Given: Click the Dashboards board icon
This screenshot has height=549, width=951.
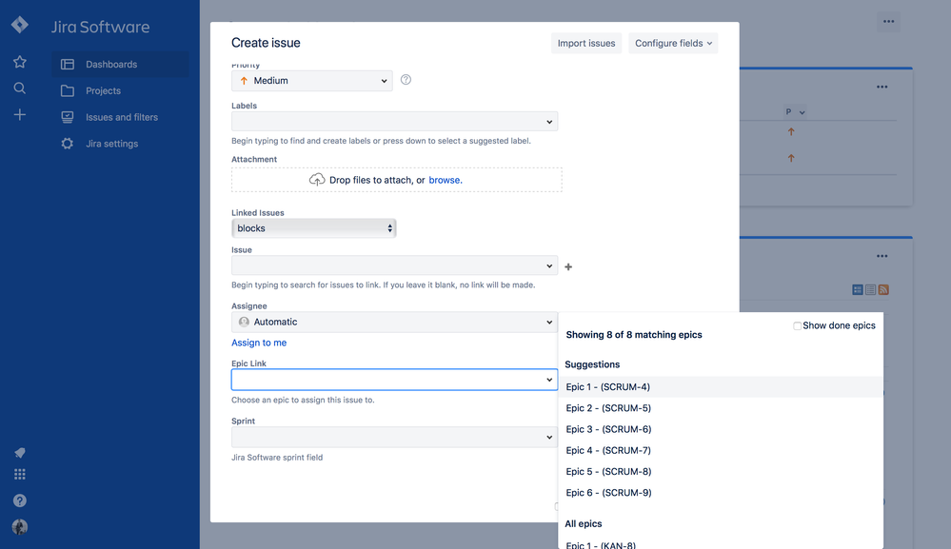Looking at the screenshot, I should click(x=68, y=65).
